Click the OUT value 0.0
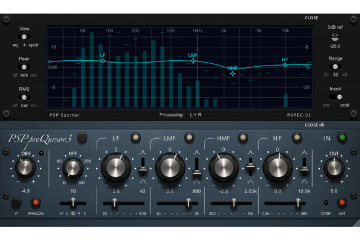Image resolution: width=360 pixels, height=240 pixels. 334,191
